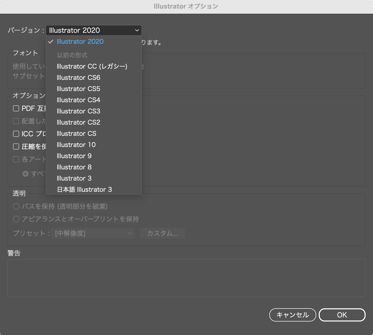Image resolution: width=373 pixels, height=335 pixels.
Task: Choose Illustrator 8 format
Action: [94, 167]
